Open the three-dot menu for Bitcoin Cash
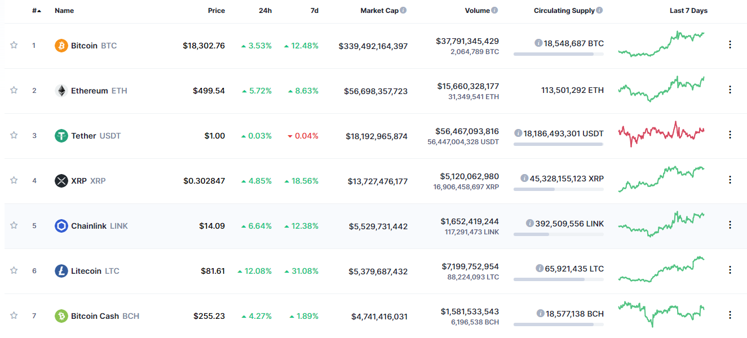Image resolution: width=747 pixels, height=338 pixels. [730, 315]
